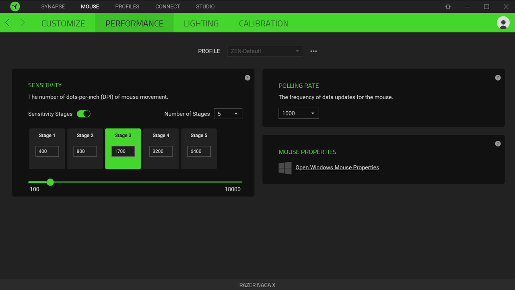Image resolution: width=515 pixels, height=290 pixels.
Task: Open profile options three-dots menu
Action: click(314, 51)
